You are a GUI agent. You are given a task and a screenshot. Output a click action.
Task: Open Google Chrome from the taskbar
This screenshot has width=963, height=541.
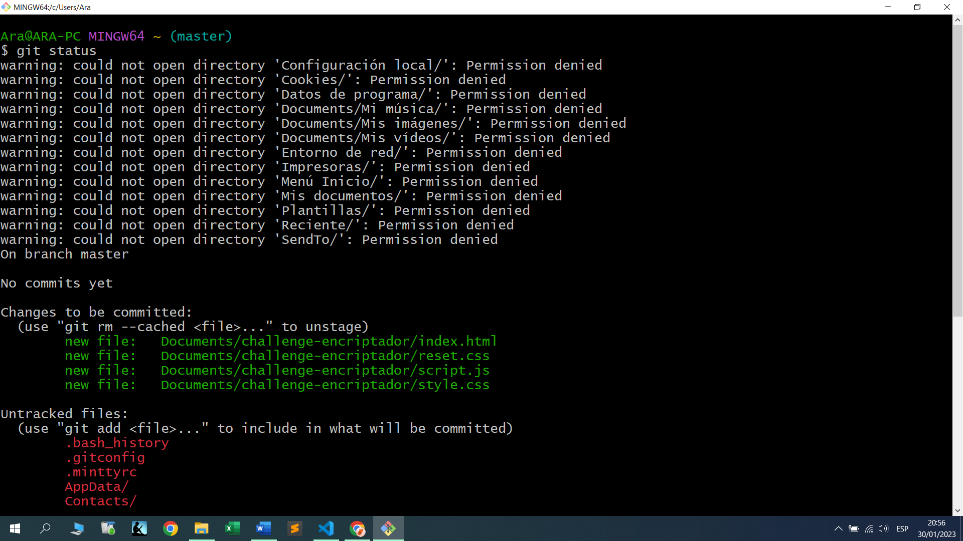[171, 528]
